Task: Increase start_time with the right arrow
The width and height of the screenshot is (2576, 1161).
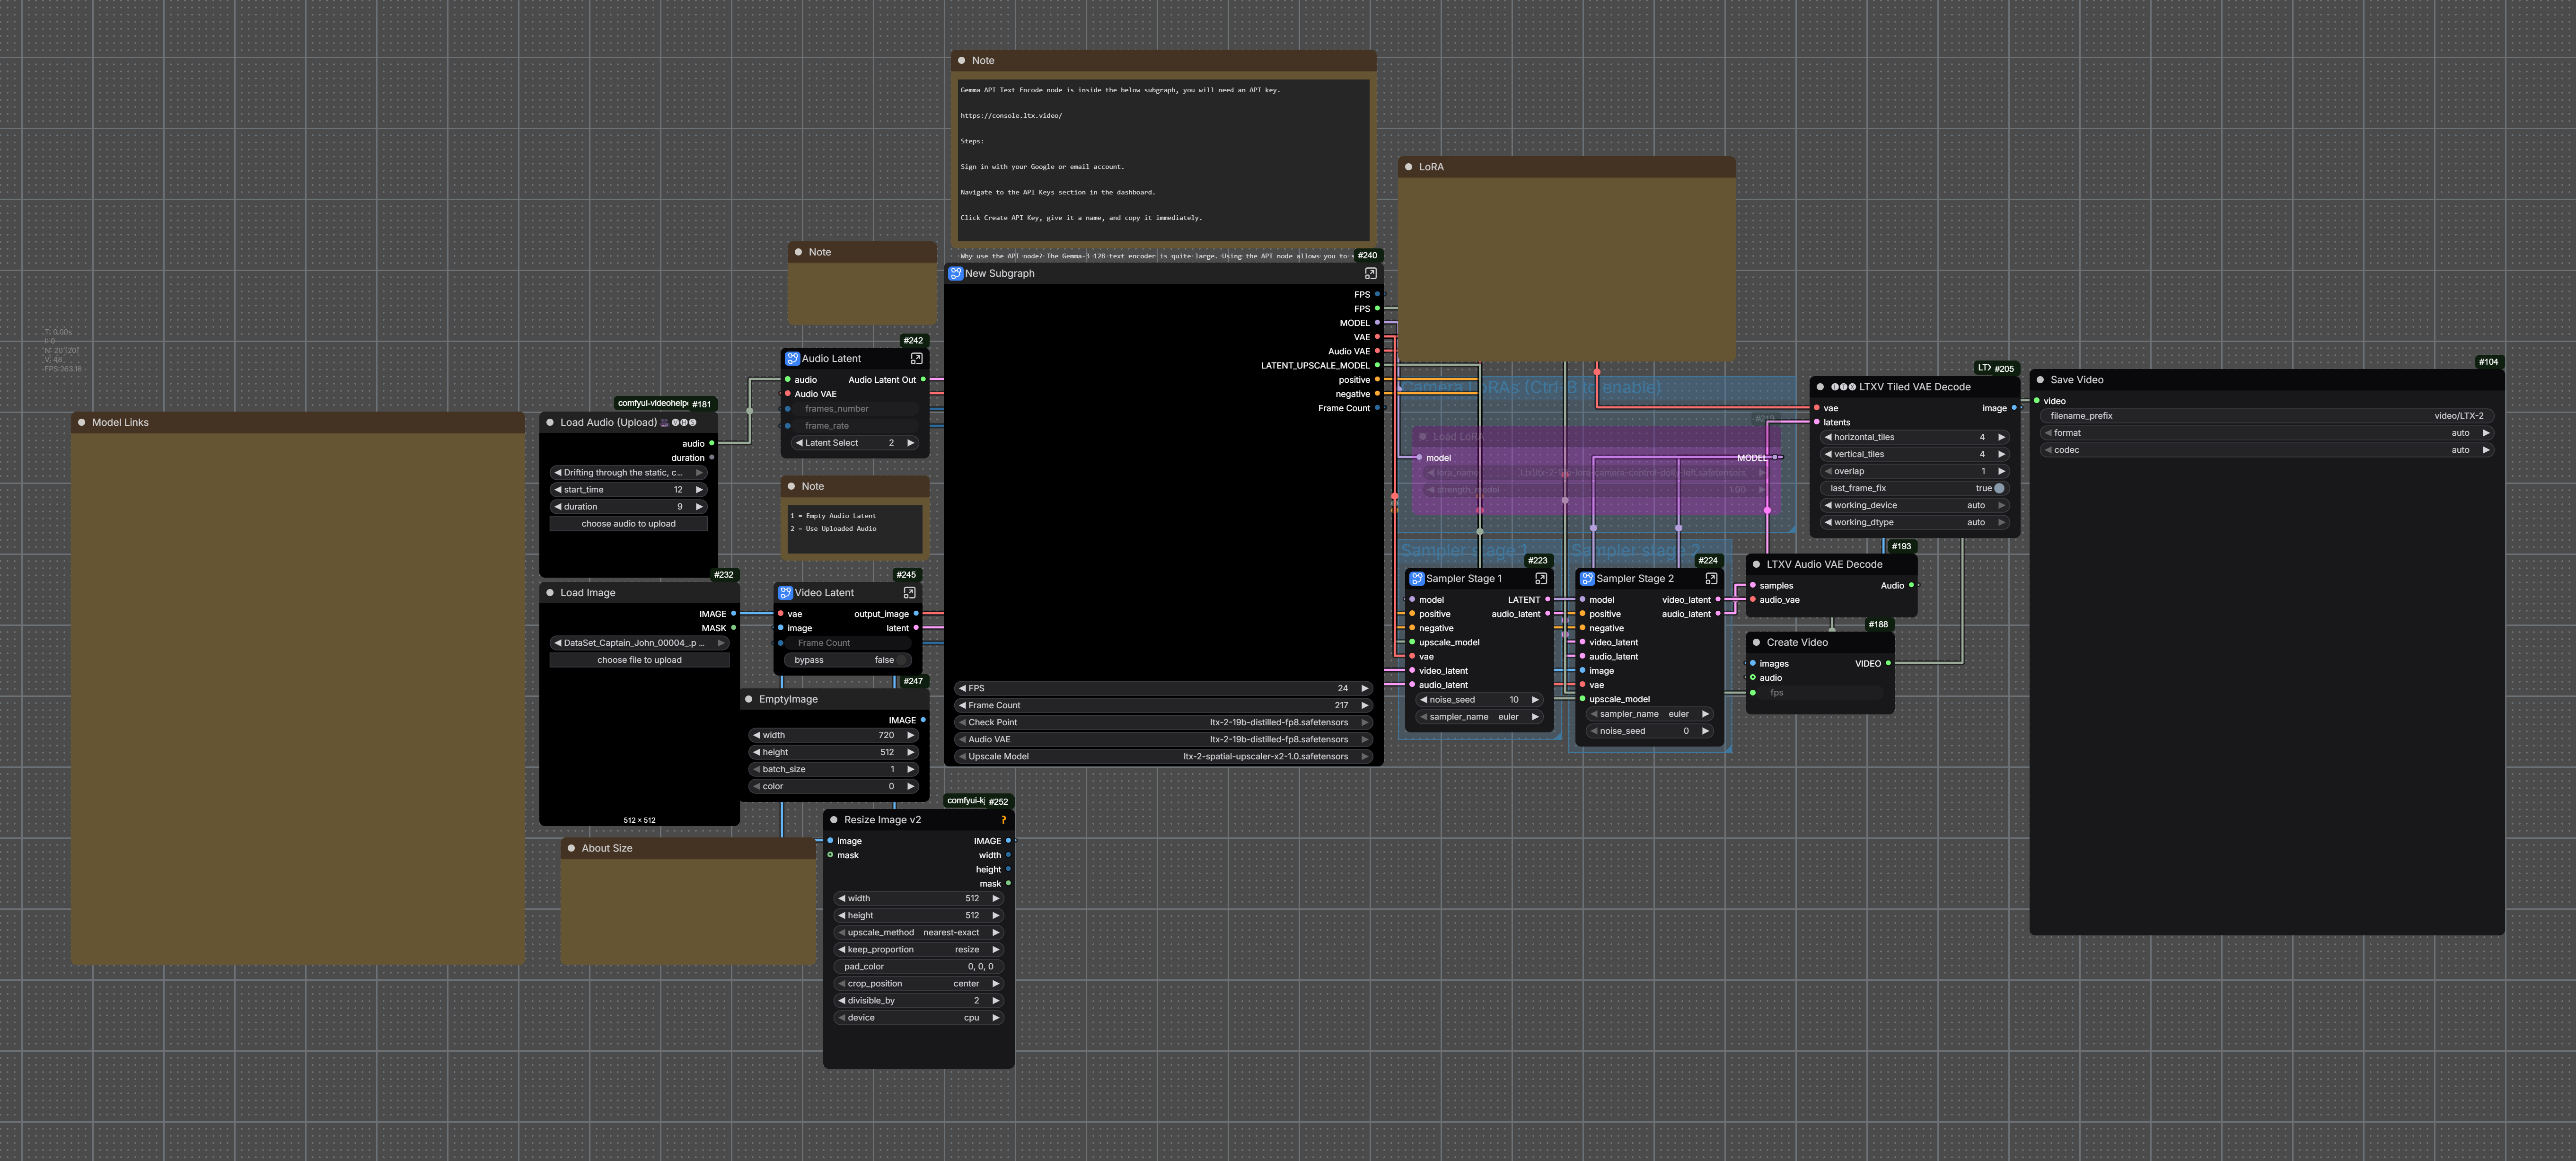Action: coord(699,490)
